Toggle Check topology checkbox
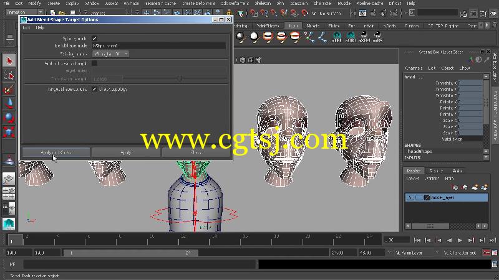The width and height of the screenshot is (499, 280). click(94, 89)
